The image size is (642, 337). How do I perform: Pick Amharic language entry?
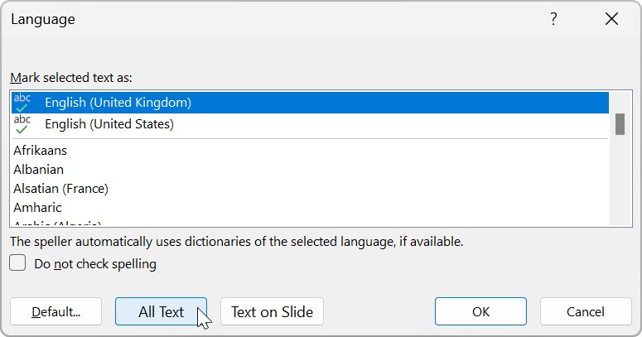tap(310, 208)
